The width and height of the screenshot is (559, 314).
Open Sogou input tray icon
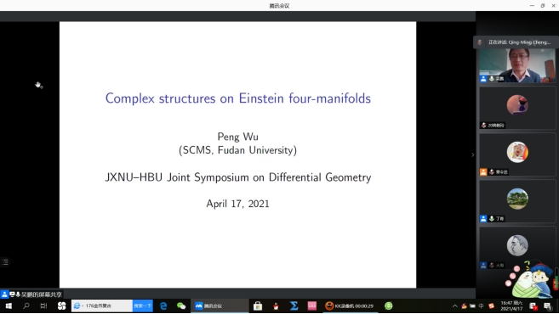click(x=491, y=306)
